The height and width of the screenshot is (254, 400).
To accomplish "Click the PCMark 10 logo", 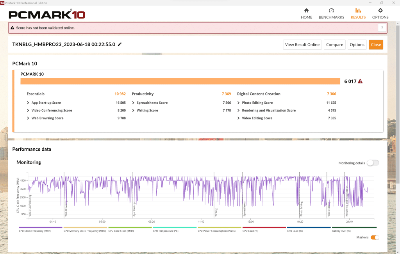I will 47,14.
